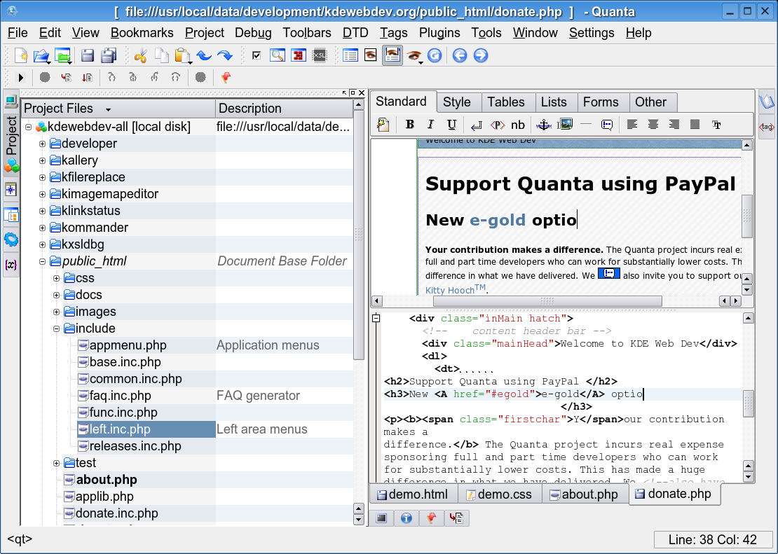778x554 pixels.
Task: Click the project tree vertical scrollbar
Action: click(359, 234)
